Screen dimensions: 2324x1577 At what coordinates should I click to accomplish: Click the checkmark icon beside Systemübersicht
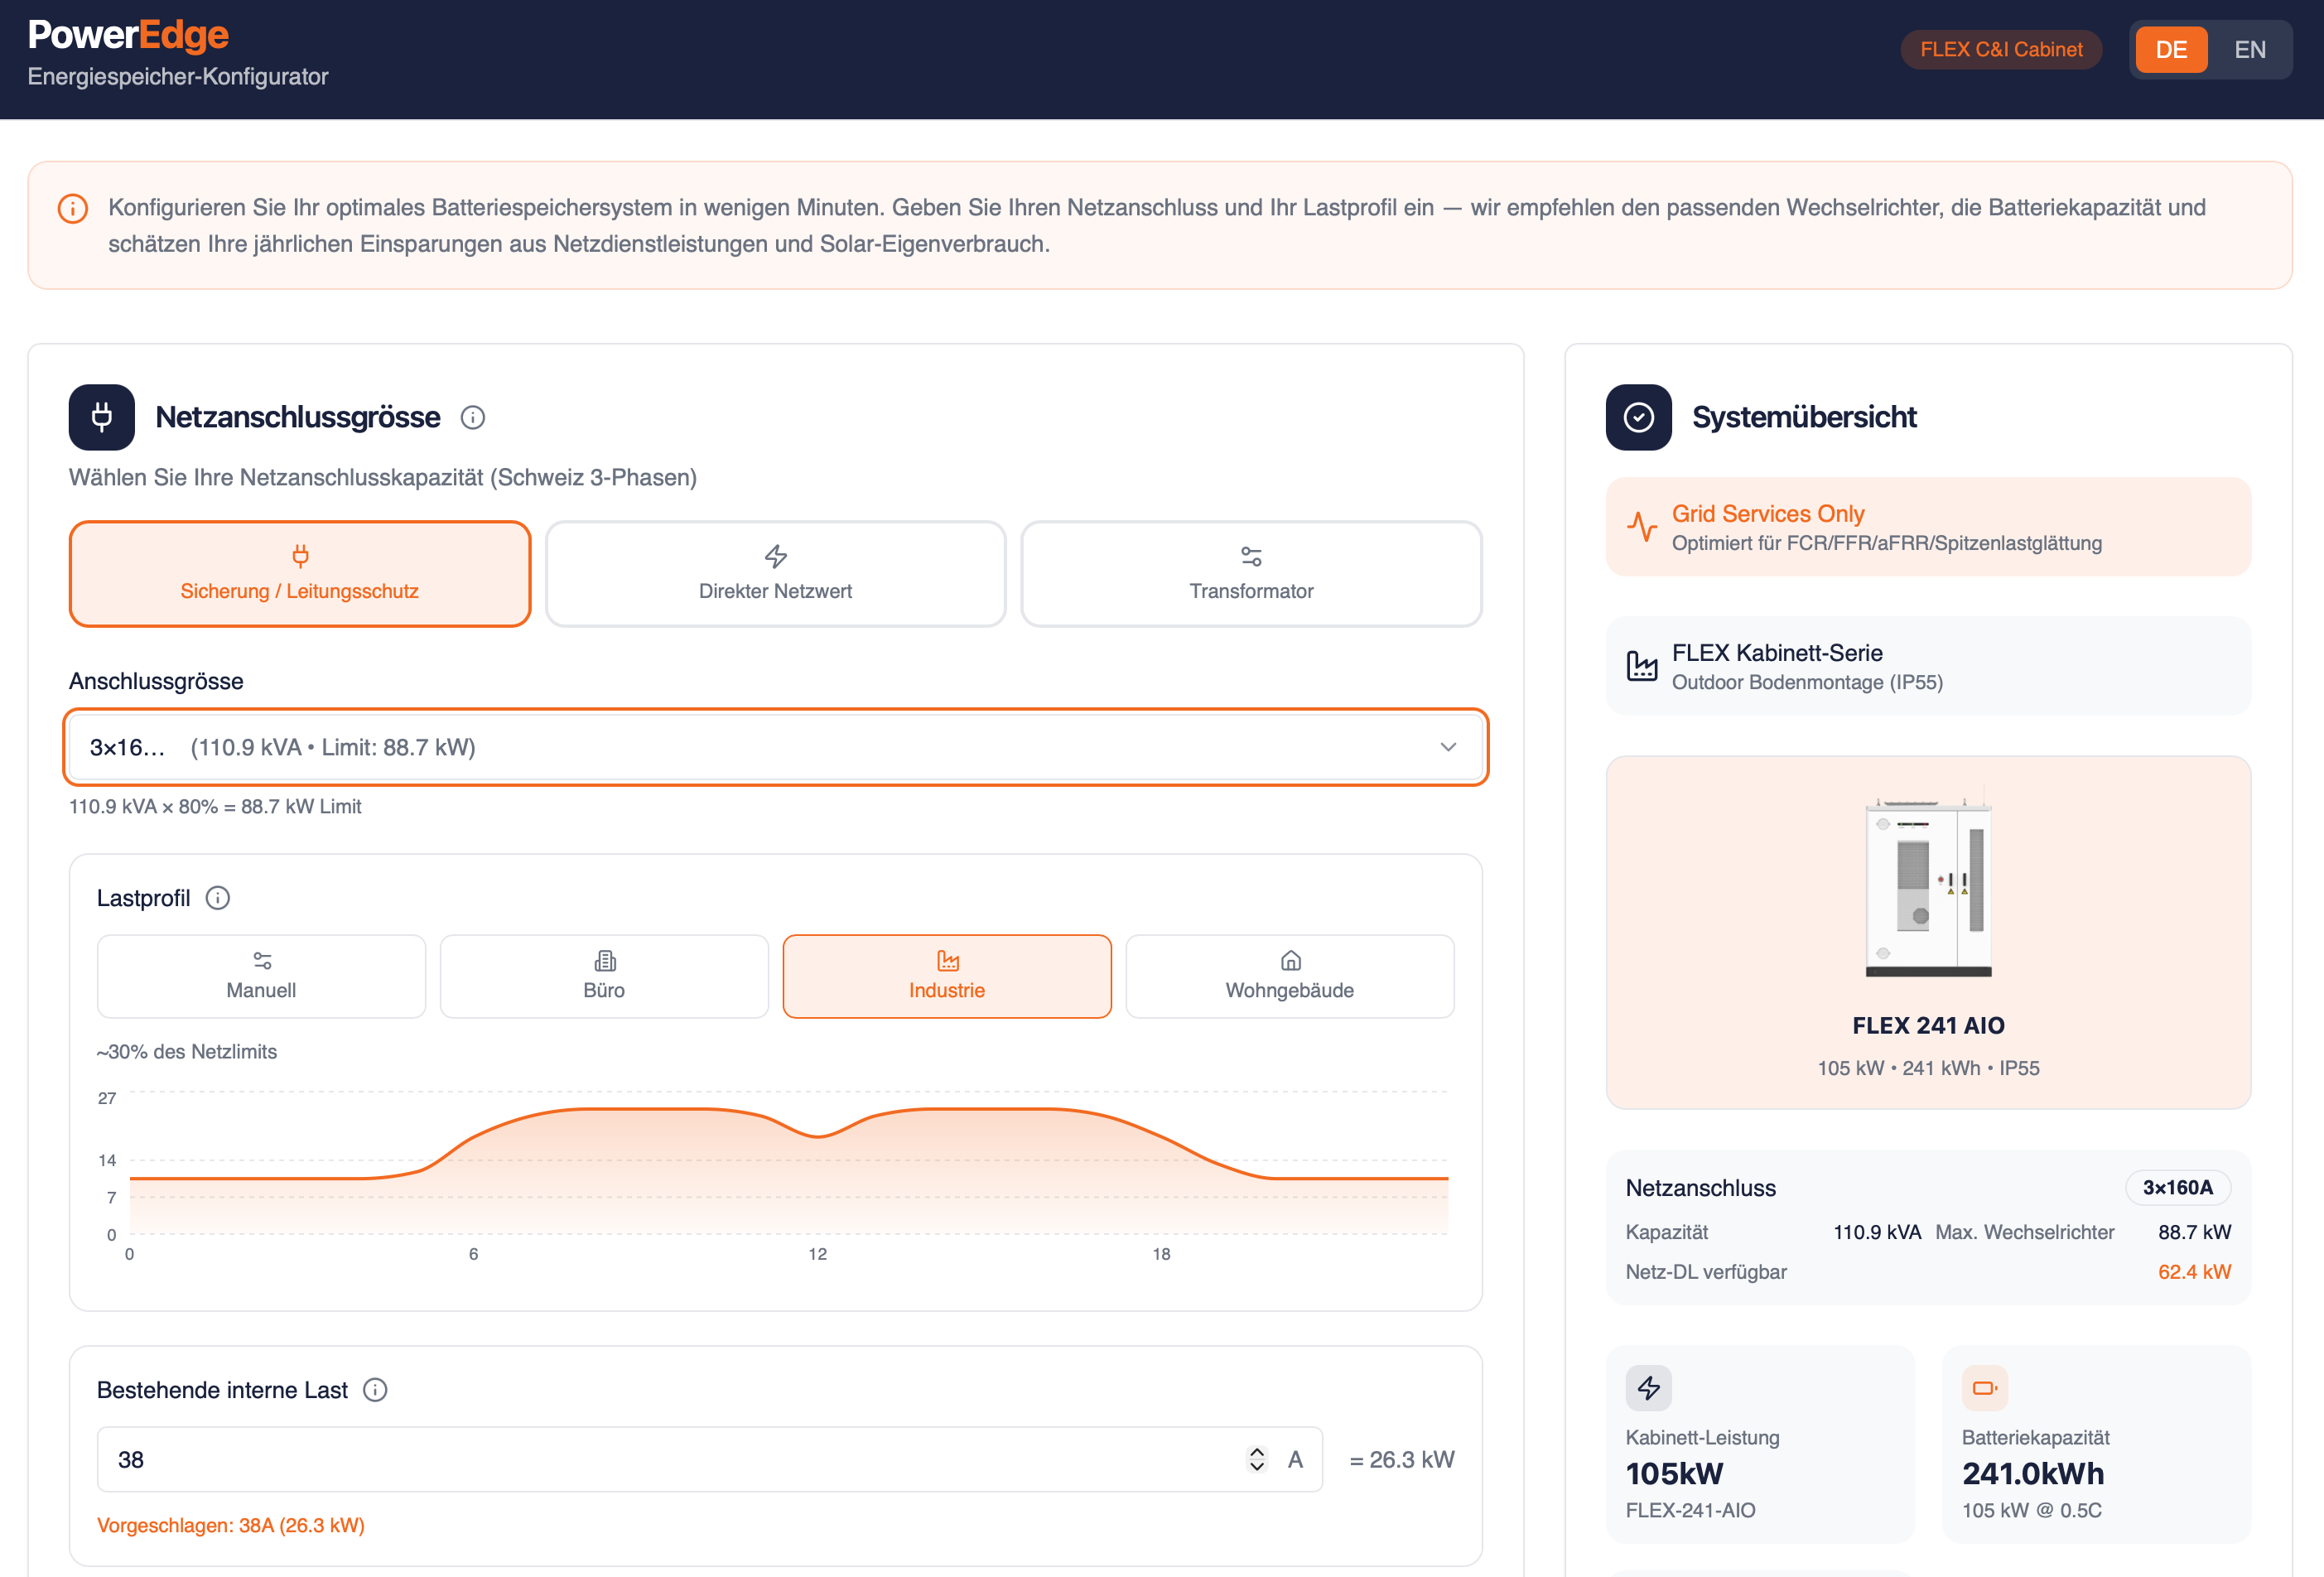tap(1638, 417)
